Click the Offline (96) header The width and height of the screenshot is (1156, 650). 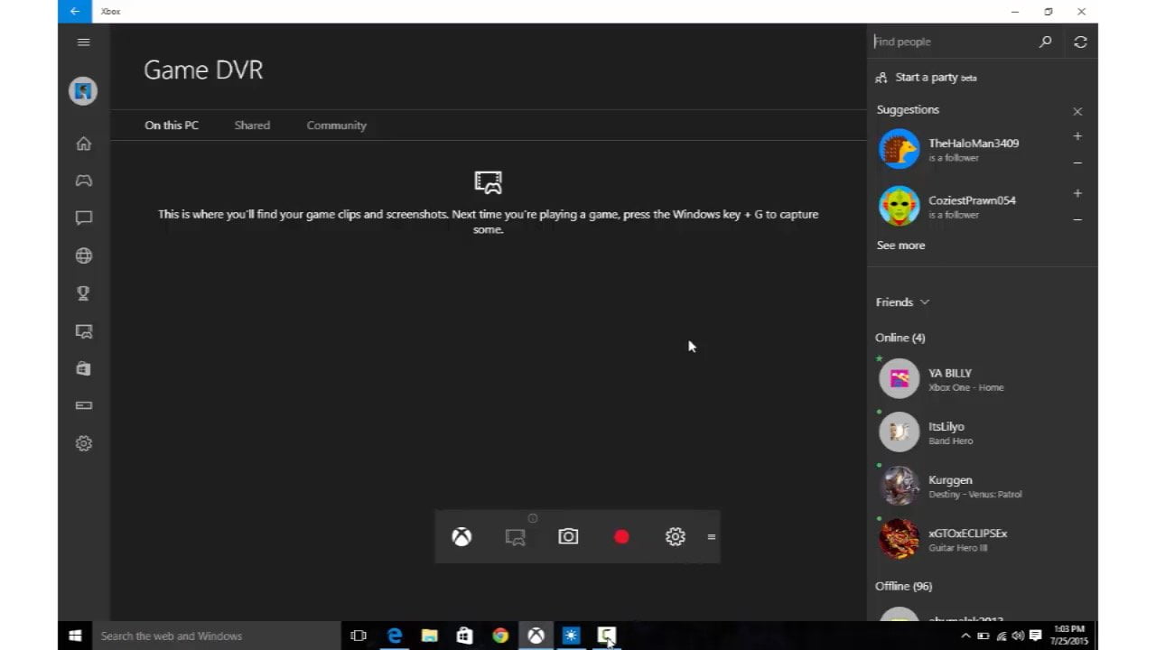904,586
